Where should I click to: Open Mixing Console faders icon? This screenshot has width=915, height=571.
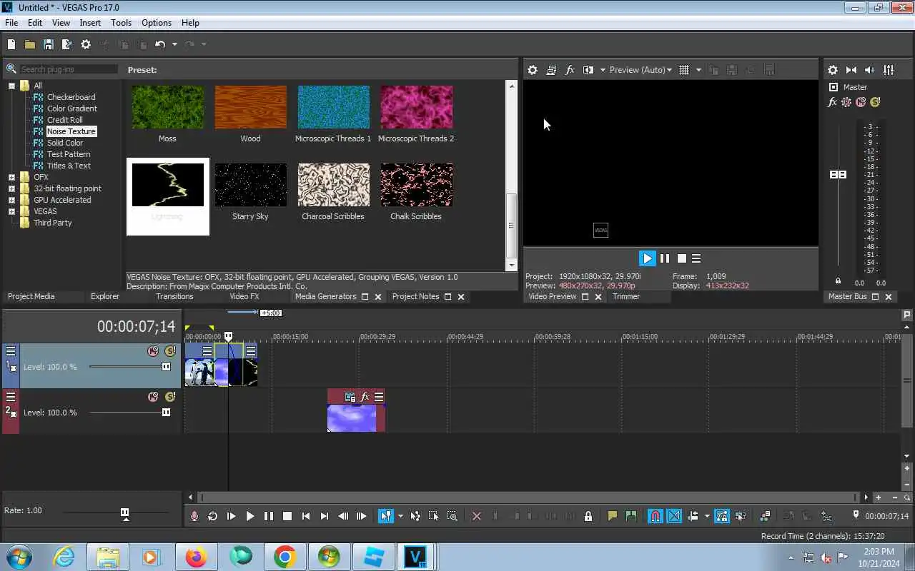click(x=889, y=70)
